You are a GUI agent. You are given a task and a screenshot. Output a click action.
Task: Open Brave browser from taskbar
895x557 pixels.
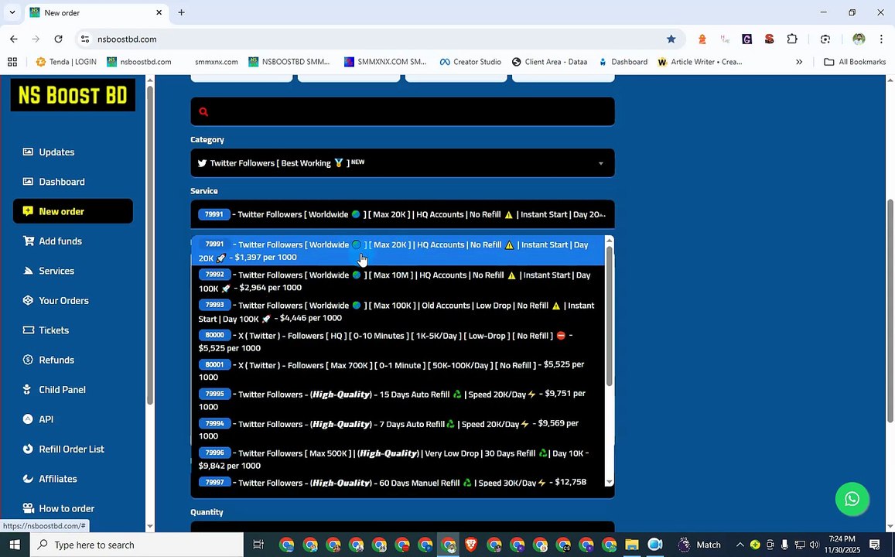click(x=471, y=545)
